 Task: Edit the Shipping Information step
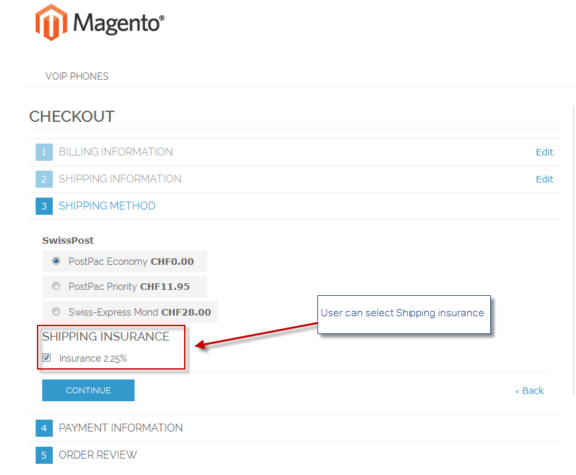click(x=544, y=179)
